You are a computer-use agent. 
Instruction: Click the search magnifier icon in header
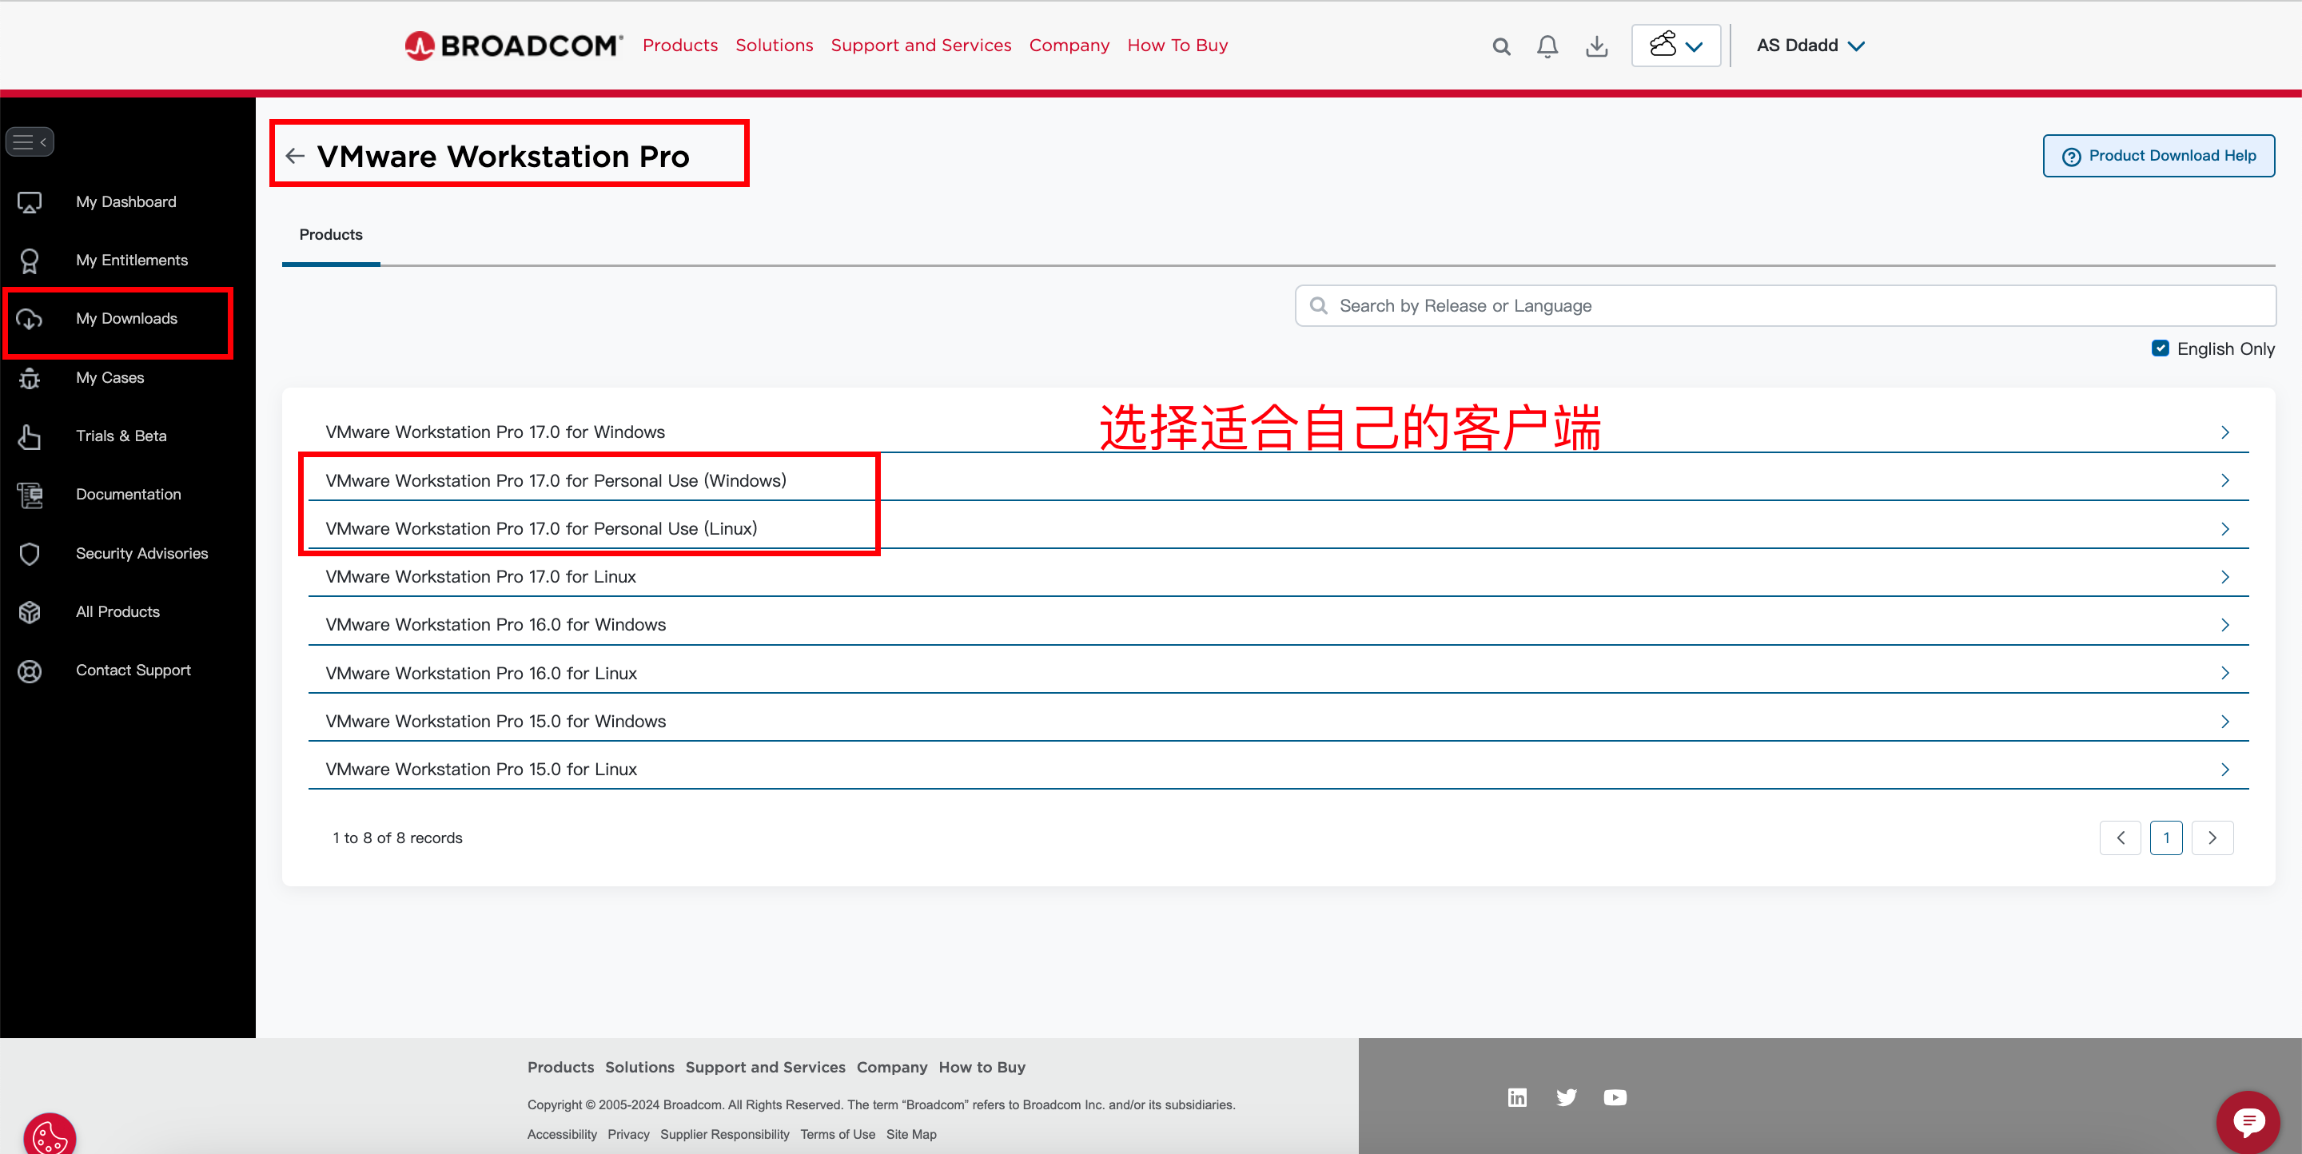pyautogui.click(x=1501, y=46)
